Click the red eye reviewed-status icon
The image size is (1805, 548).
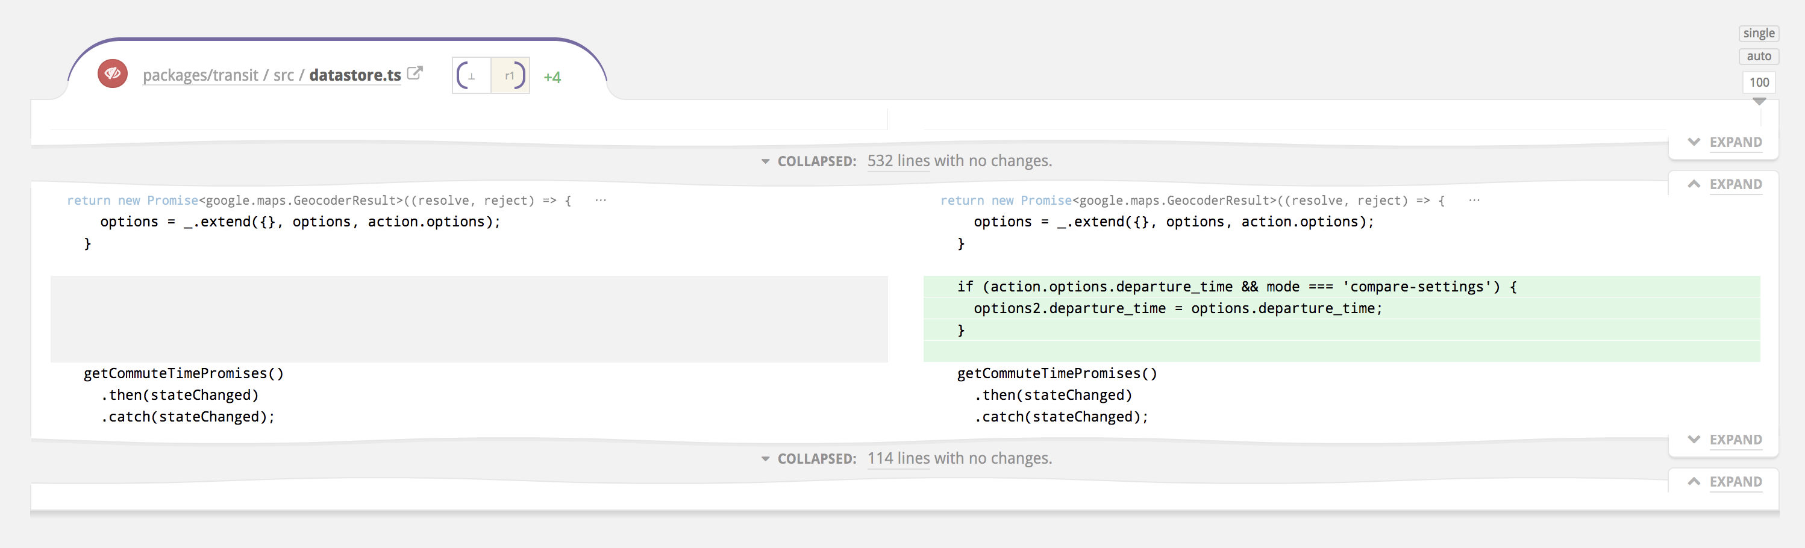(x=112, y=73)
